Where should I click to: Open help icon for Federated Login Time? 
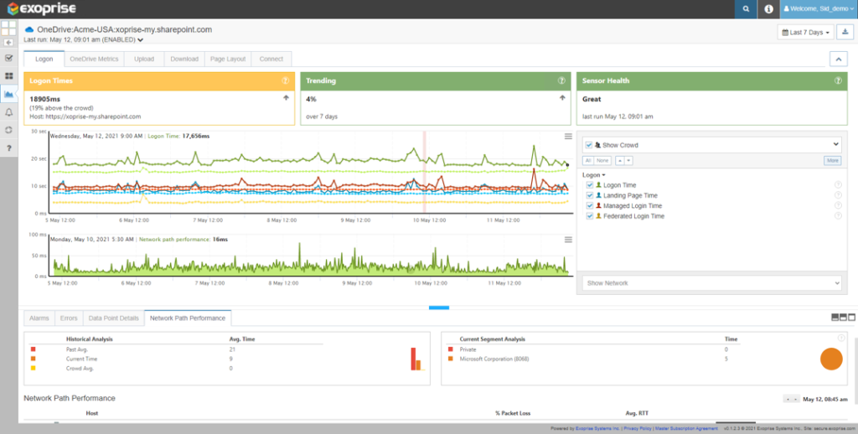[x=838, y=216]
